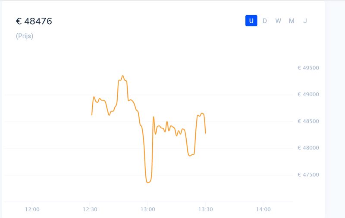Click the final endpoint of the orange line

tap(206, 133)
